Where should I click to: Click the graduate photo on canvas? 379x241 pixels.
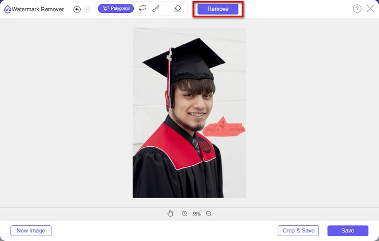pos(189,113)
